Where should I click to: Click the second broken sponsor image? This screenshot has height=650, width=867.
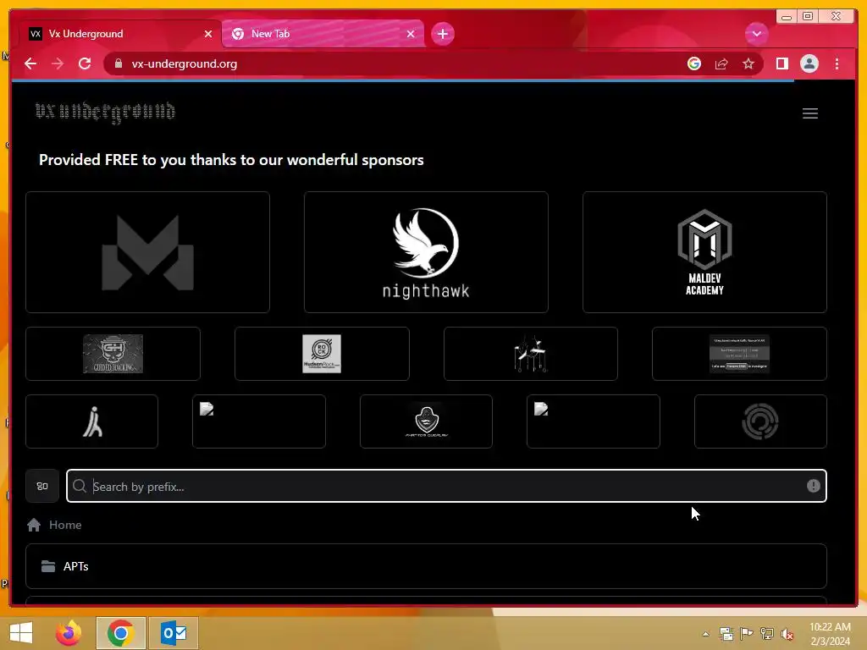[x=541, y=409]
